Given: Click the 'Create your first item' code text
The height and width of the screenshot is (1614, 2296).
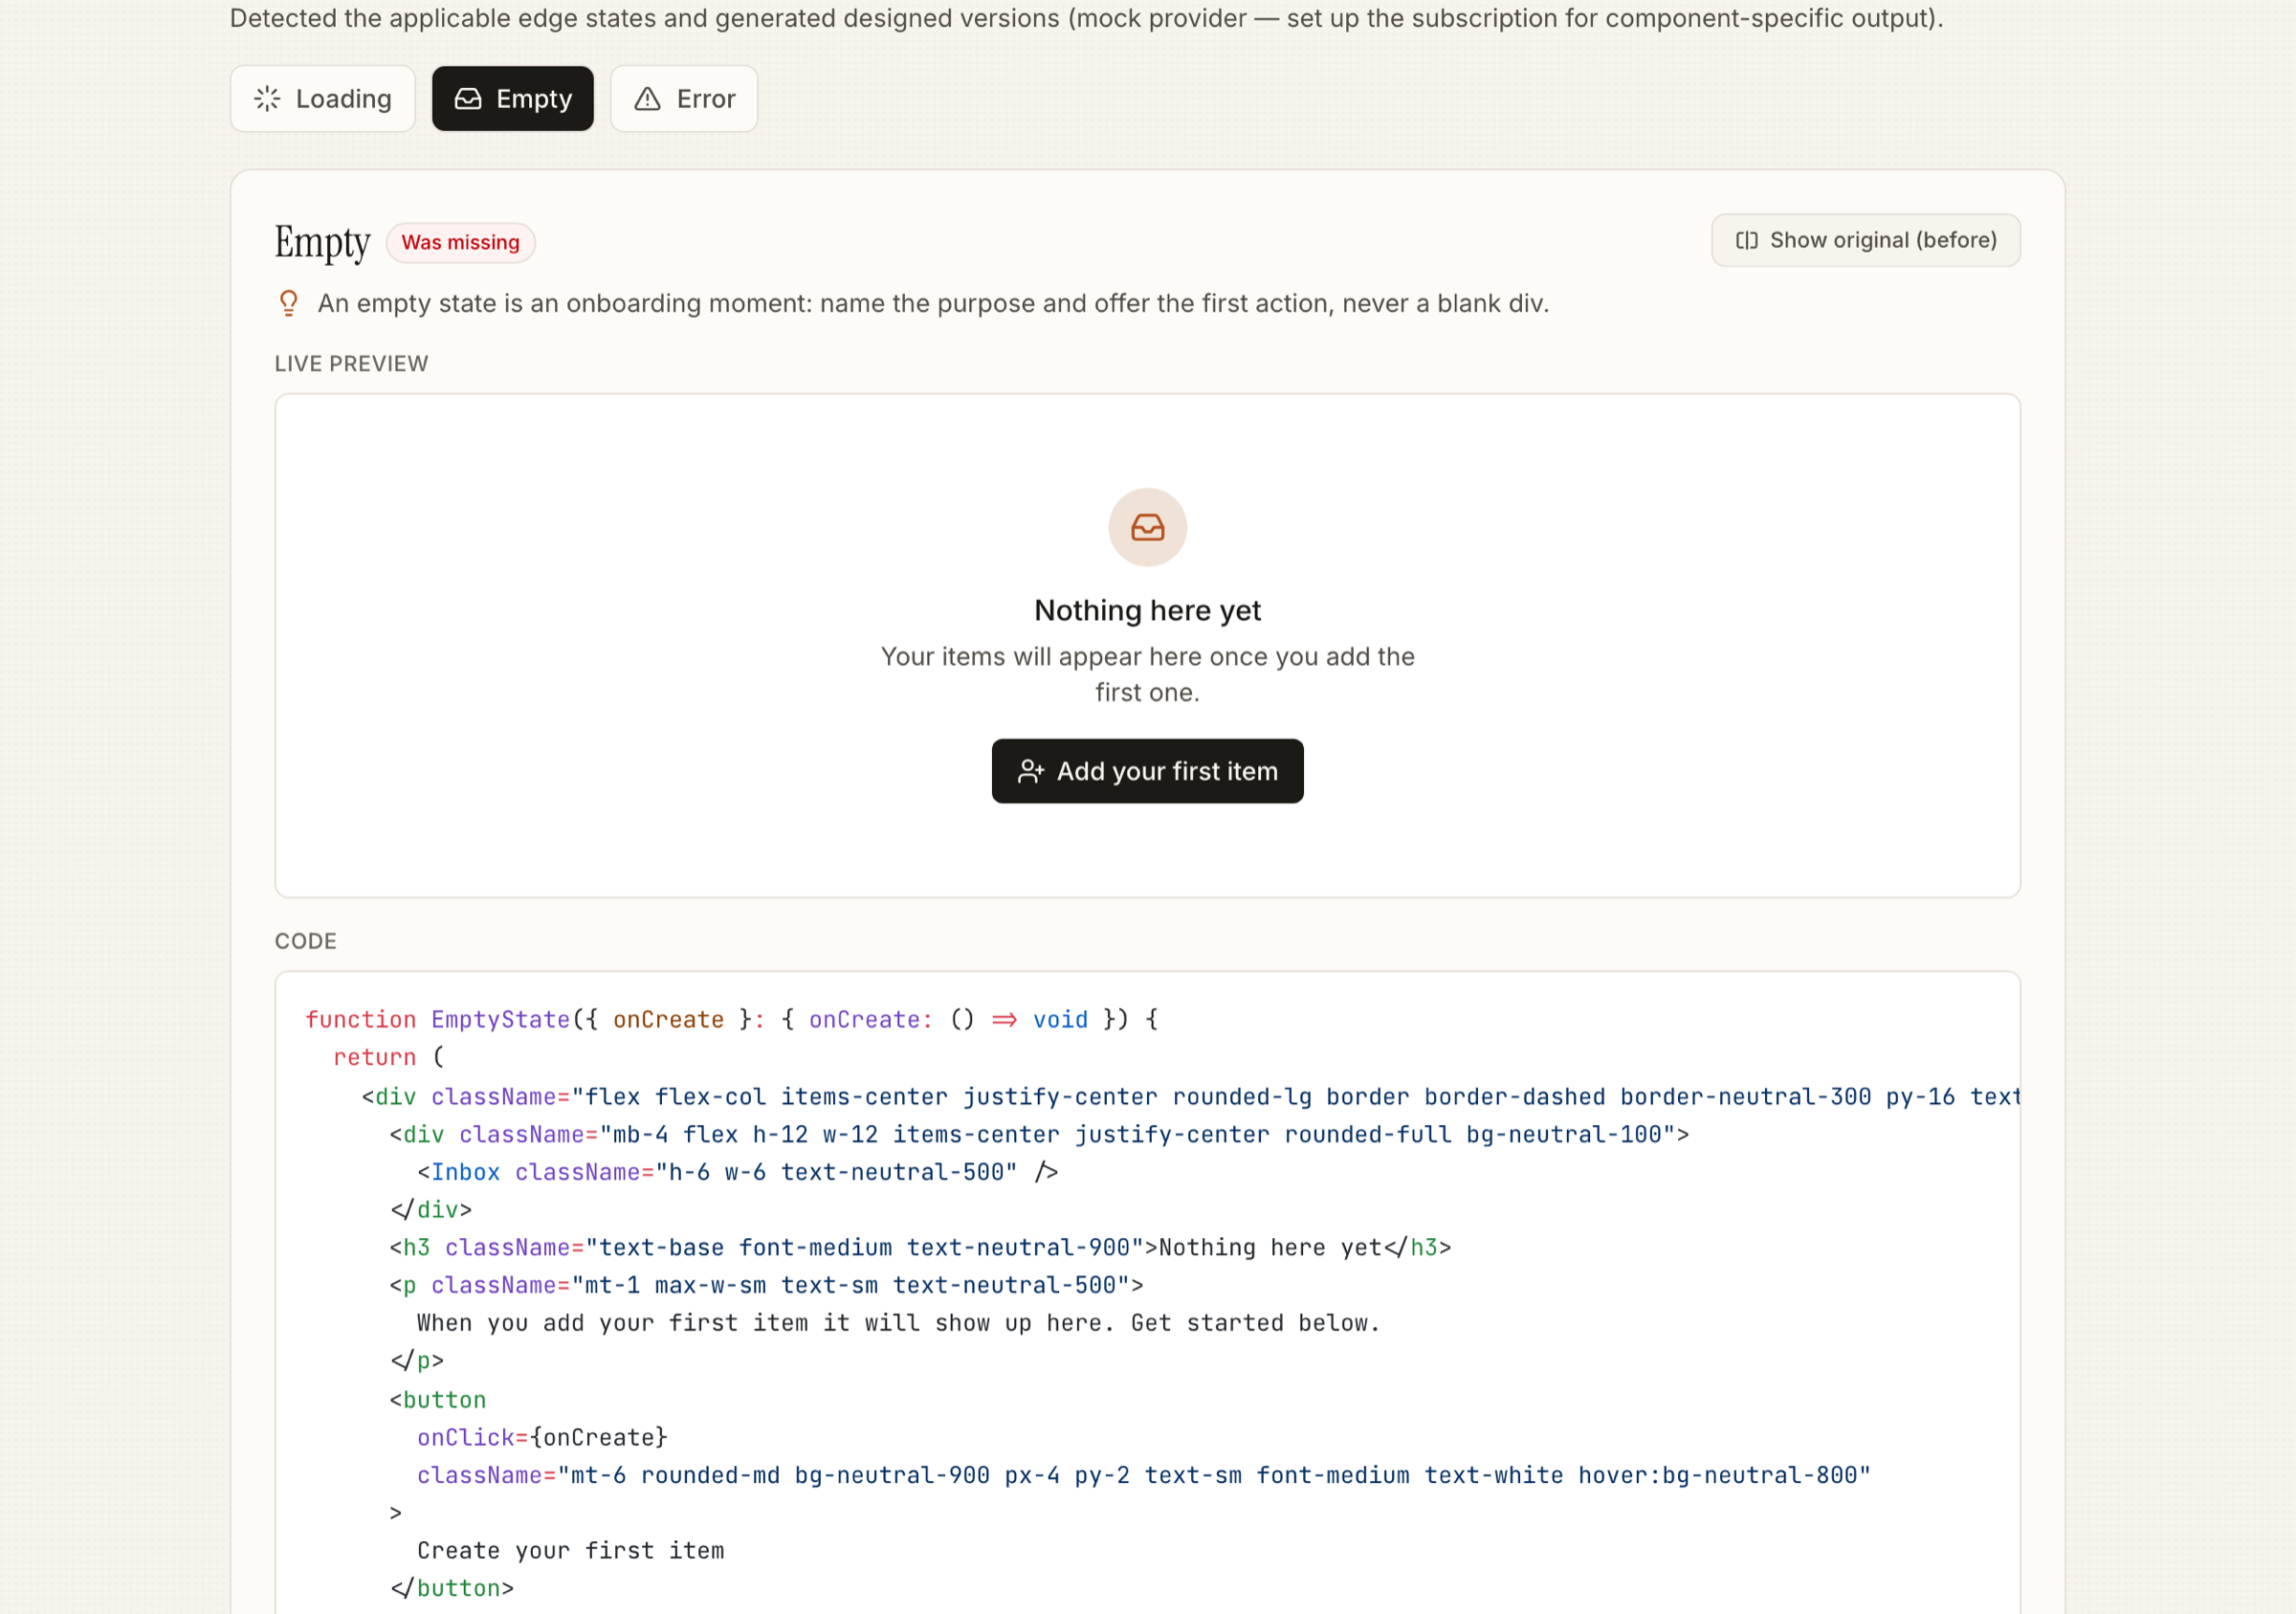Looking at the screenshot, I should (x=570, y=1550).
